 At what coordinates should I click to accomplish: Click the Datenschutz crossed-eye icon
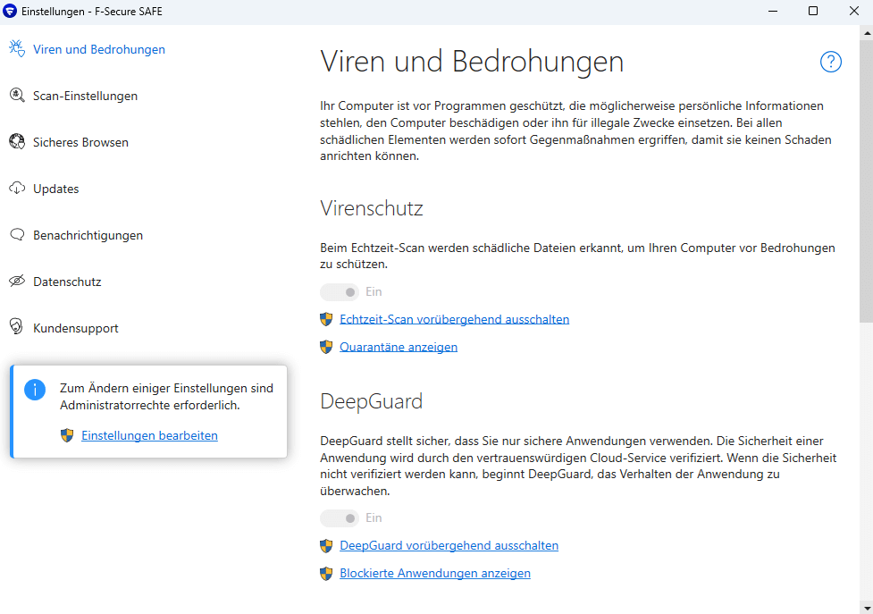[17, 282]
